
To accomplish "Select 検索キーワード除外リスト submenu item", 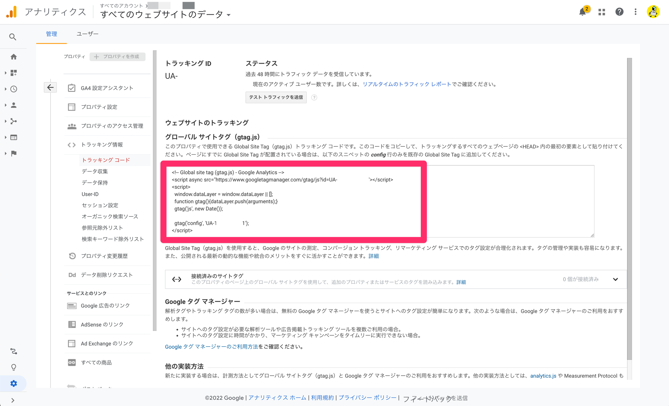I will click(113, 239).
